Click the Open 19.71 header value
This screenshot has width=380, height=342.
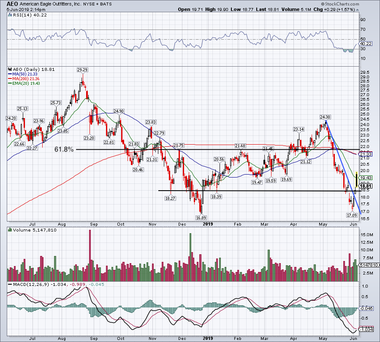point(190,9)
